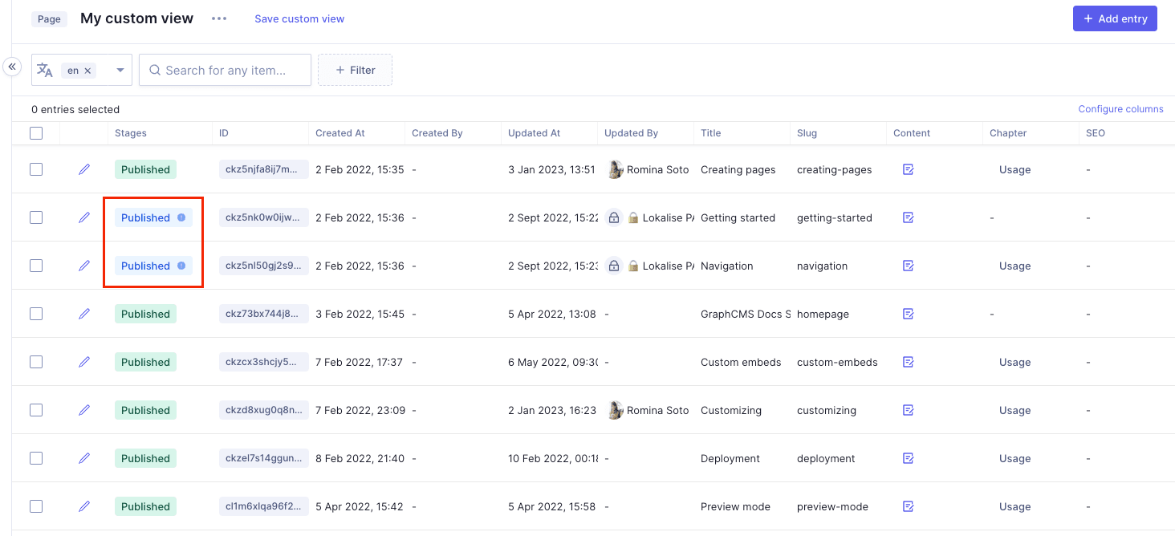
Task: Click the three-dots menu beside My custom view
Action: click(x=219, y=18)
